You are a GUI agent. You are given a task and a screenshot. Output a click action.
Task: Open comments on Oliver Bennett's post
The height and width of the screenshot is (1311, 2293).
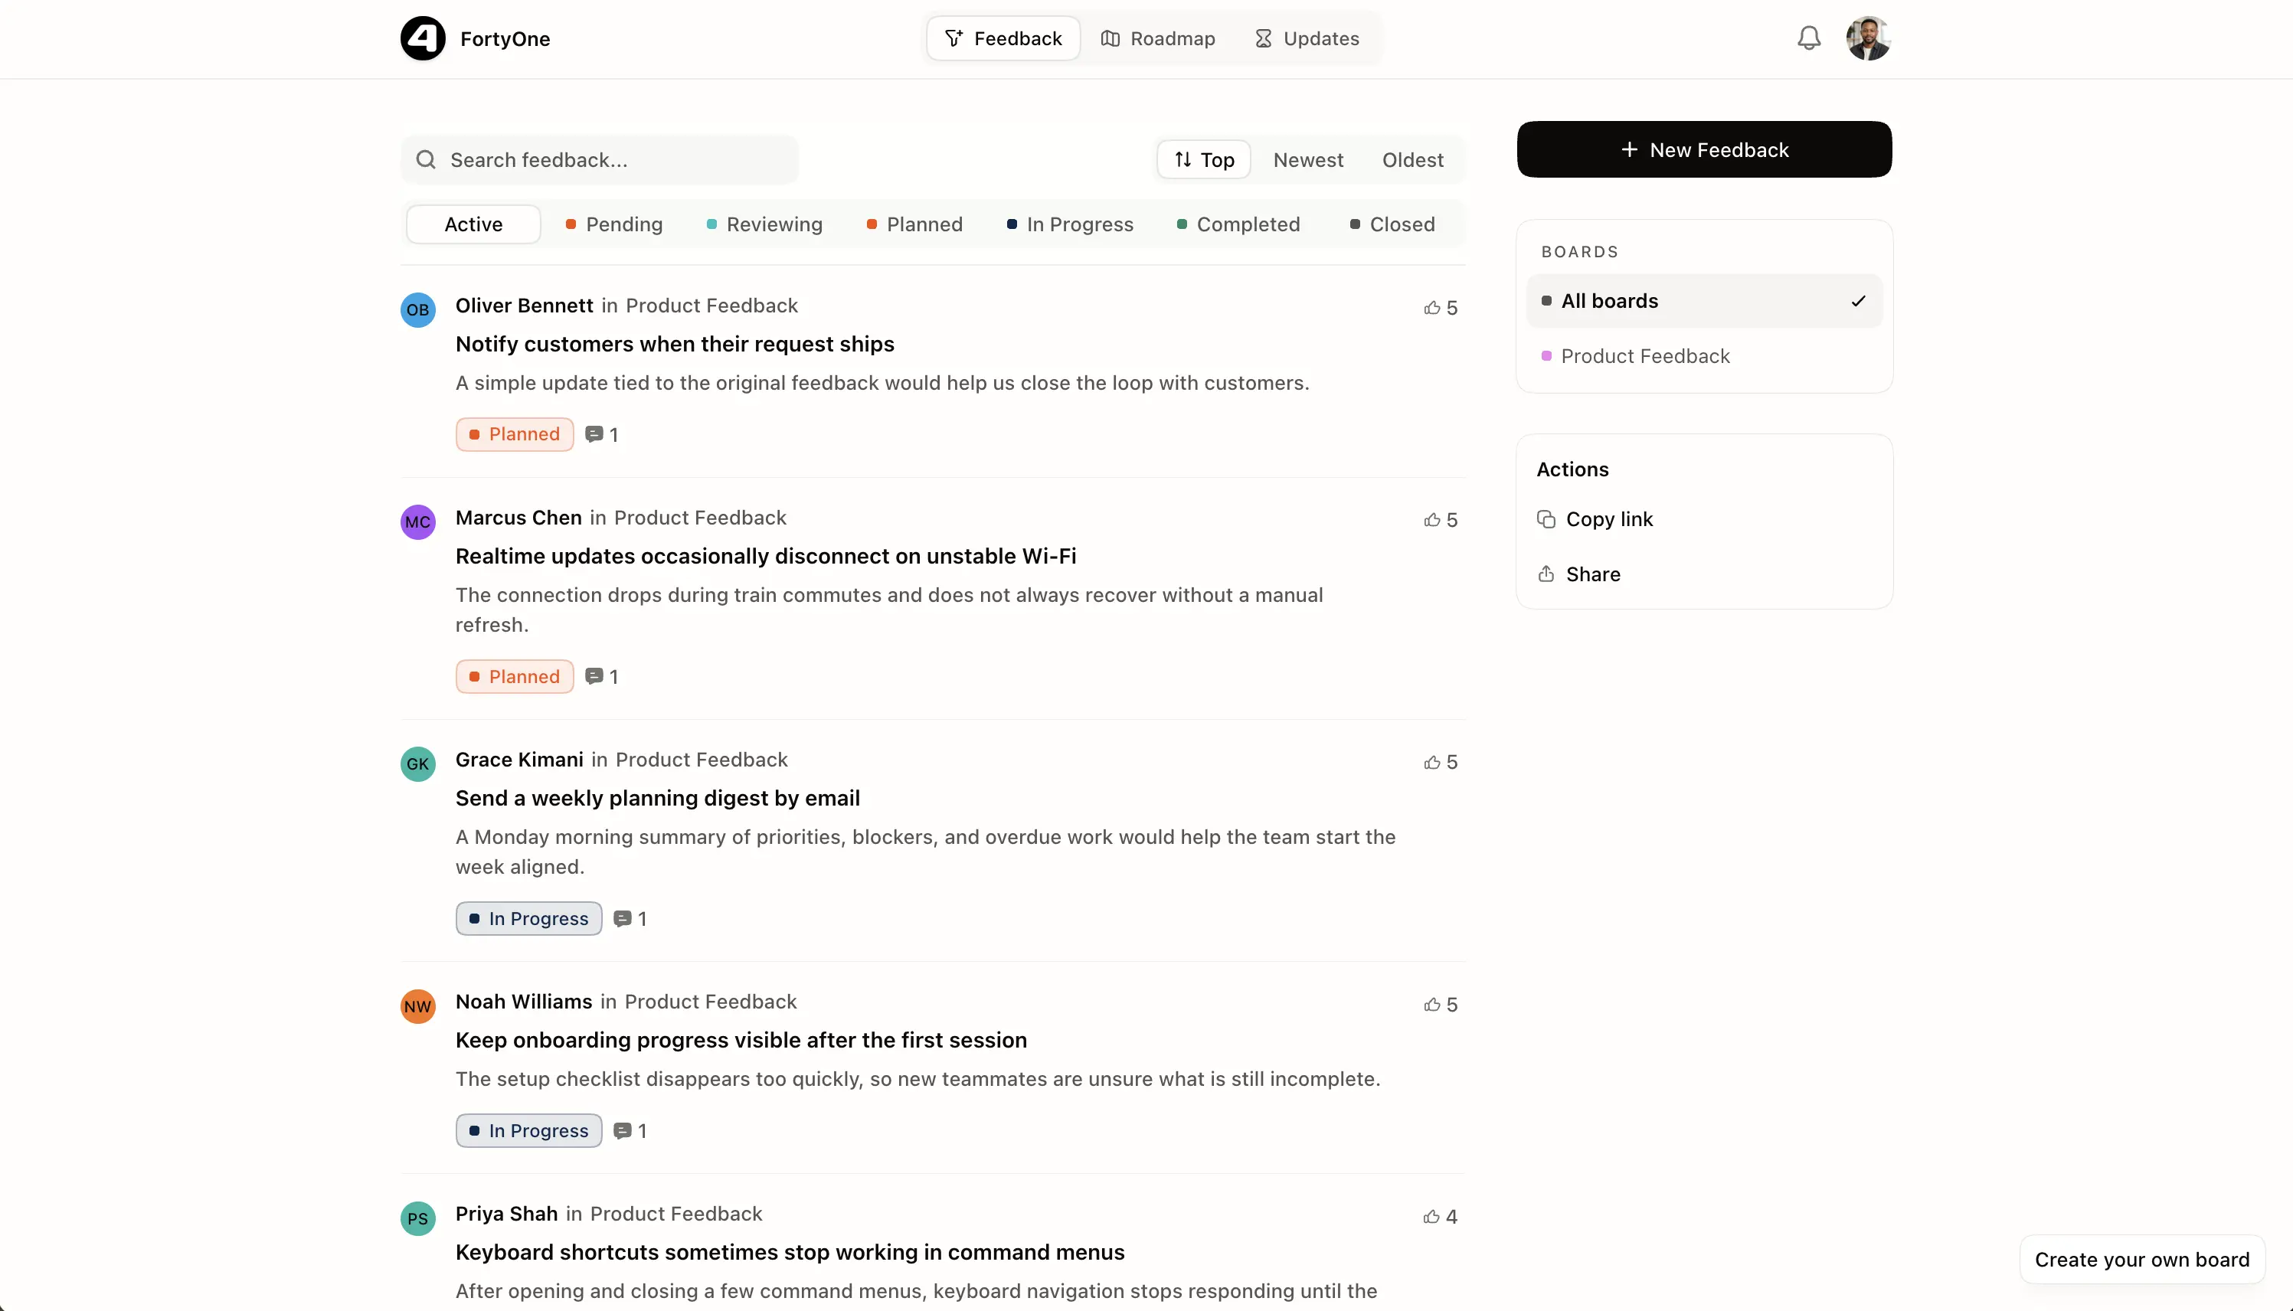601,435
